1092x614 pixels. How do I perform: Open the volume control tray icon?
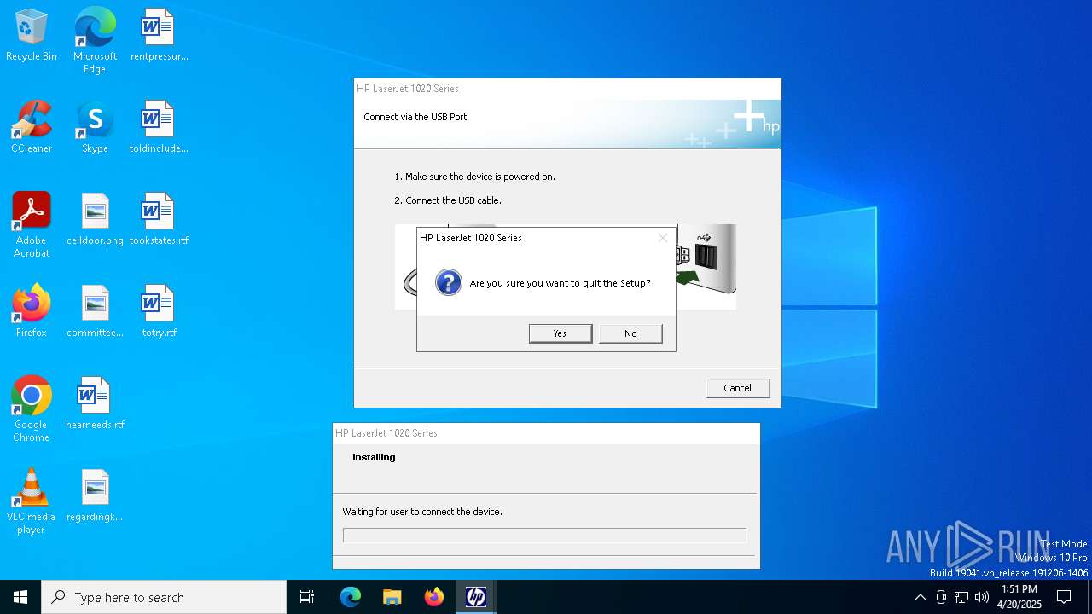tap(982, 597)
